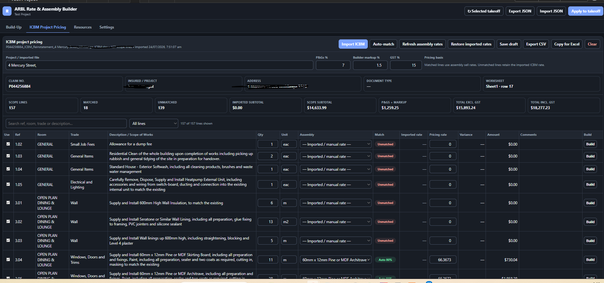Expand assembly dropdown for Exterior Softwash line 1.04
This screenshot has height=283, width=604.
pos(335,169)
